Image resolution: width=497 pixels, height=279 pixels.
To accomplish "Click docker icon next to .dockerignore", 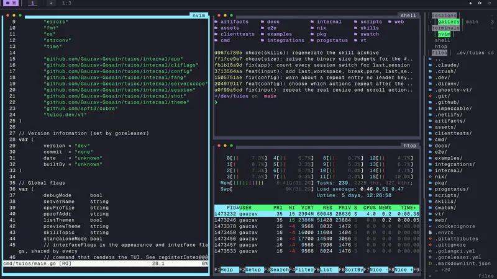I will pyautogui.click(x=430, y=226).
